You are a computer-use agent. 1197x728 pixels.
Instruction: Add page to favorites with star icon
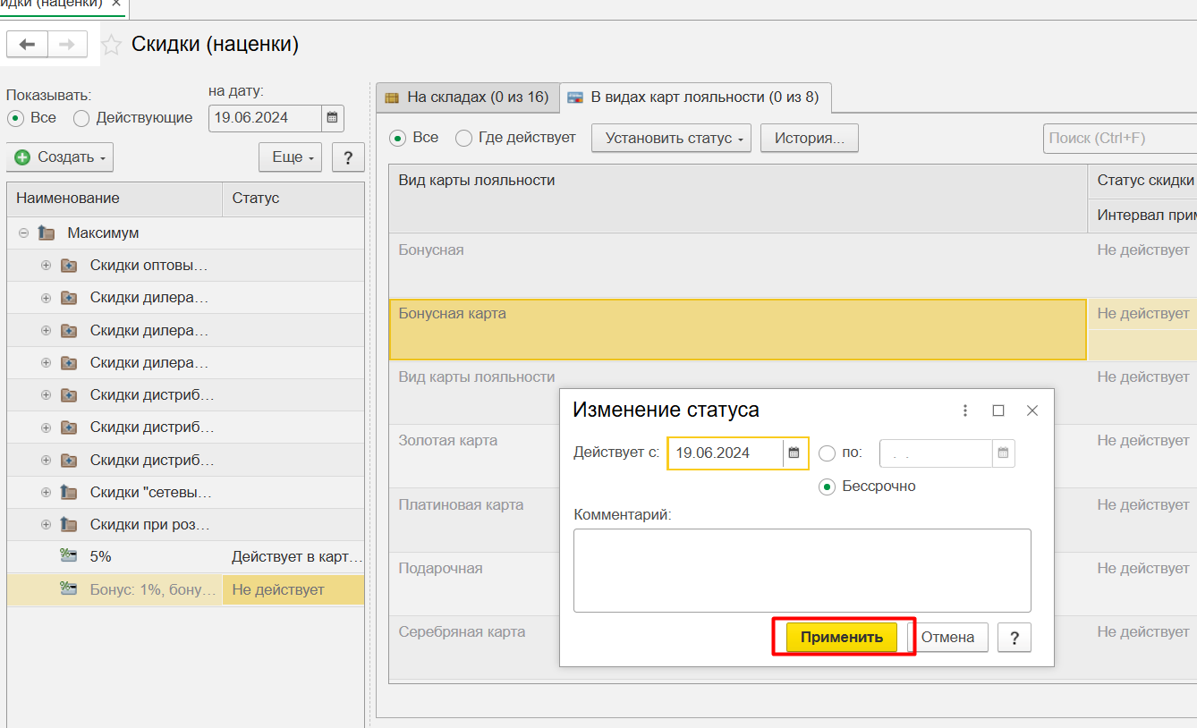[111, 45]
